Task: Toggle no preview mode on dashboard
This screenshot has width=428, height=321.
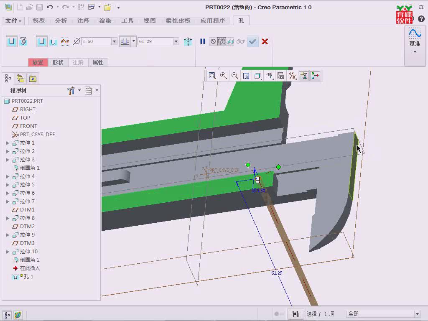Action: (213, 41)
